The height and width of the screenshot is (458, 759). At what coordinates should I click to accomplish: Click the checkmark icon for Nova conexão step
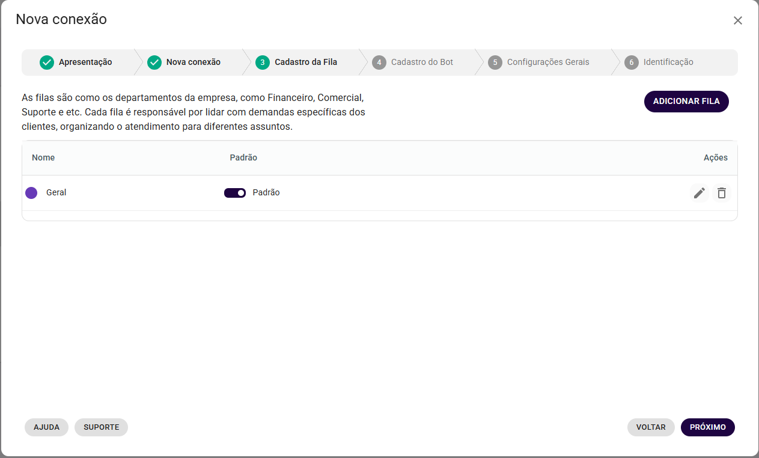click(x=154, y=63)
